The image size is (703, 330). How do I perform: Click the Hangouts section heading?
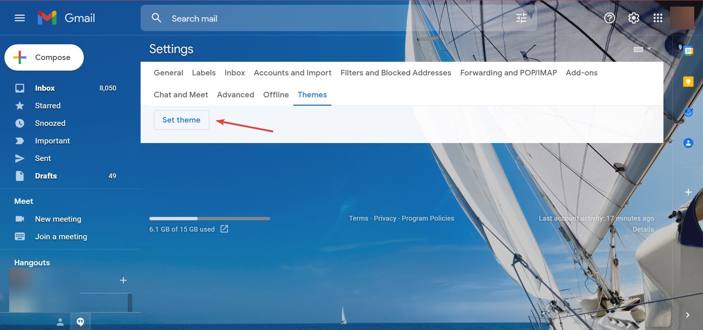32,263
